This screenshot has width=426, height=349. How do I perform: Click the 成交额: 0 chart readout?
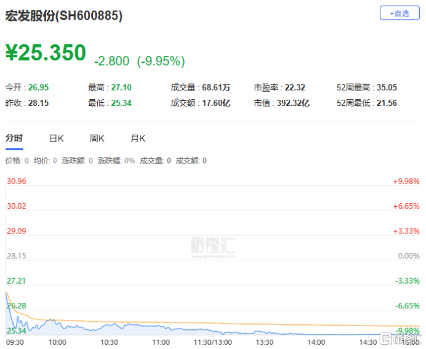(x=191, y=161)
